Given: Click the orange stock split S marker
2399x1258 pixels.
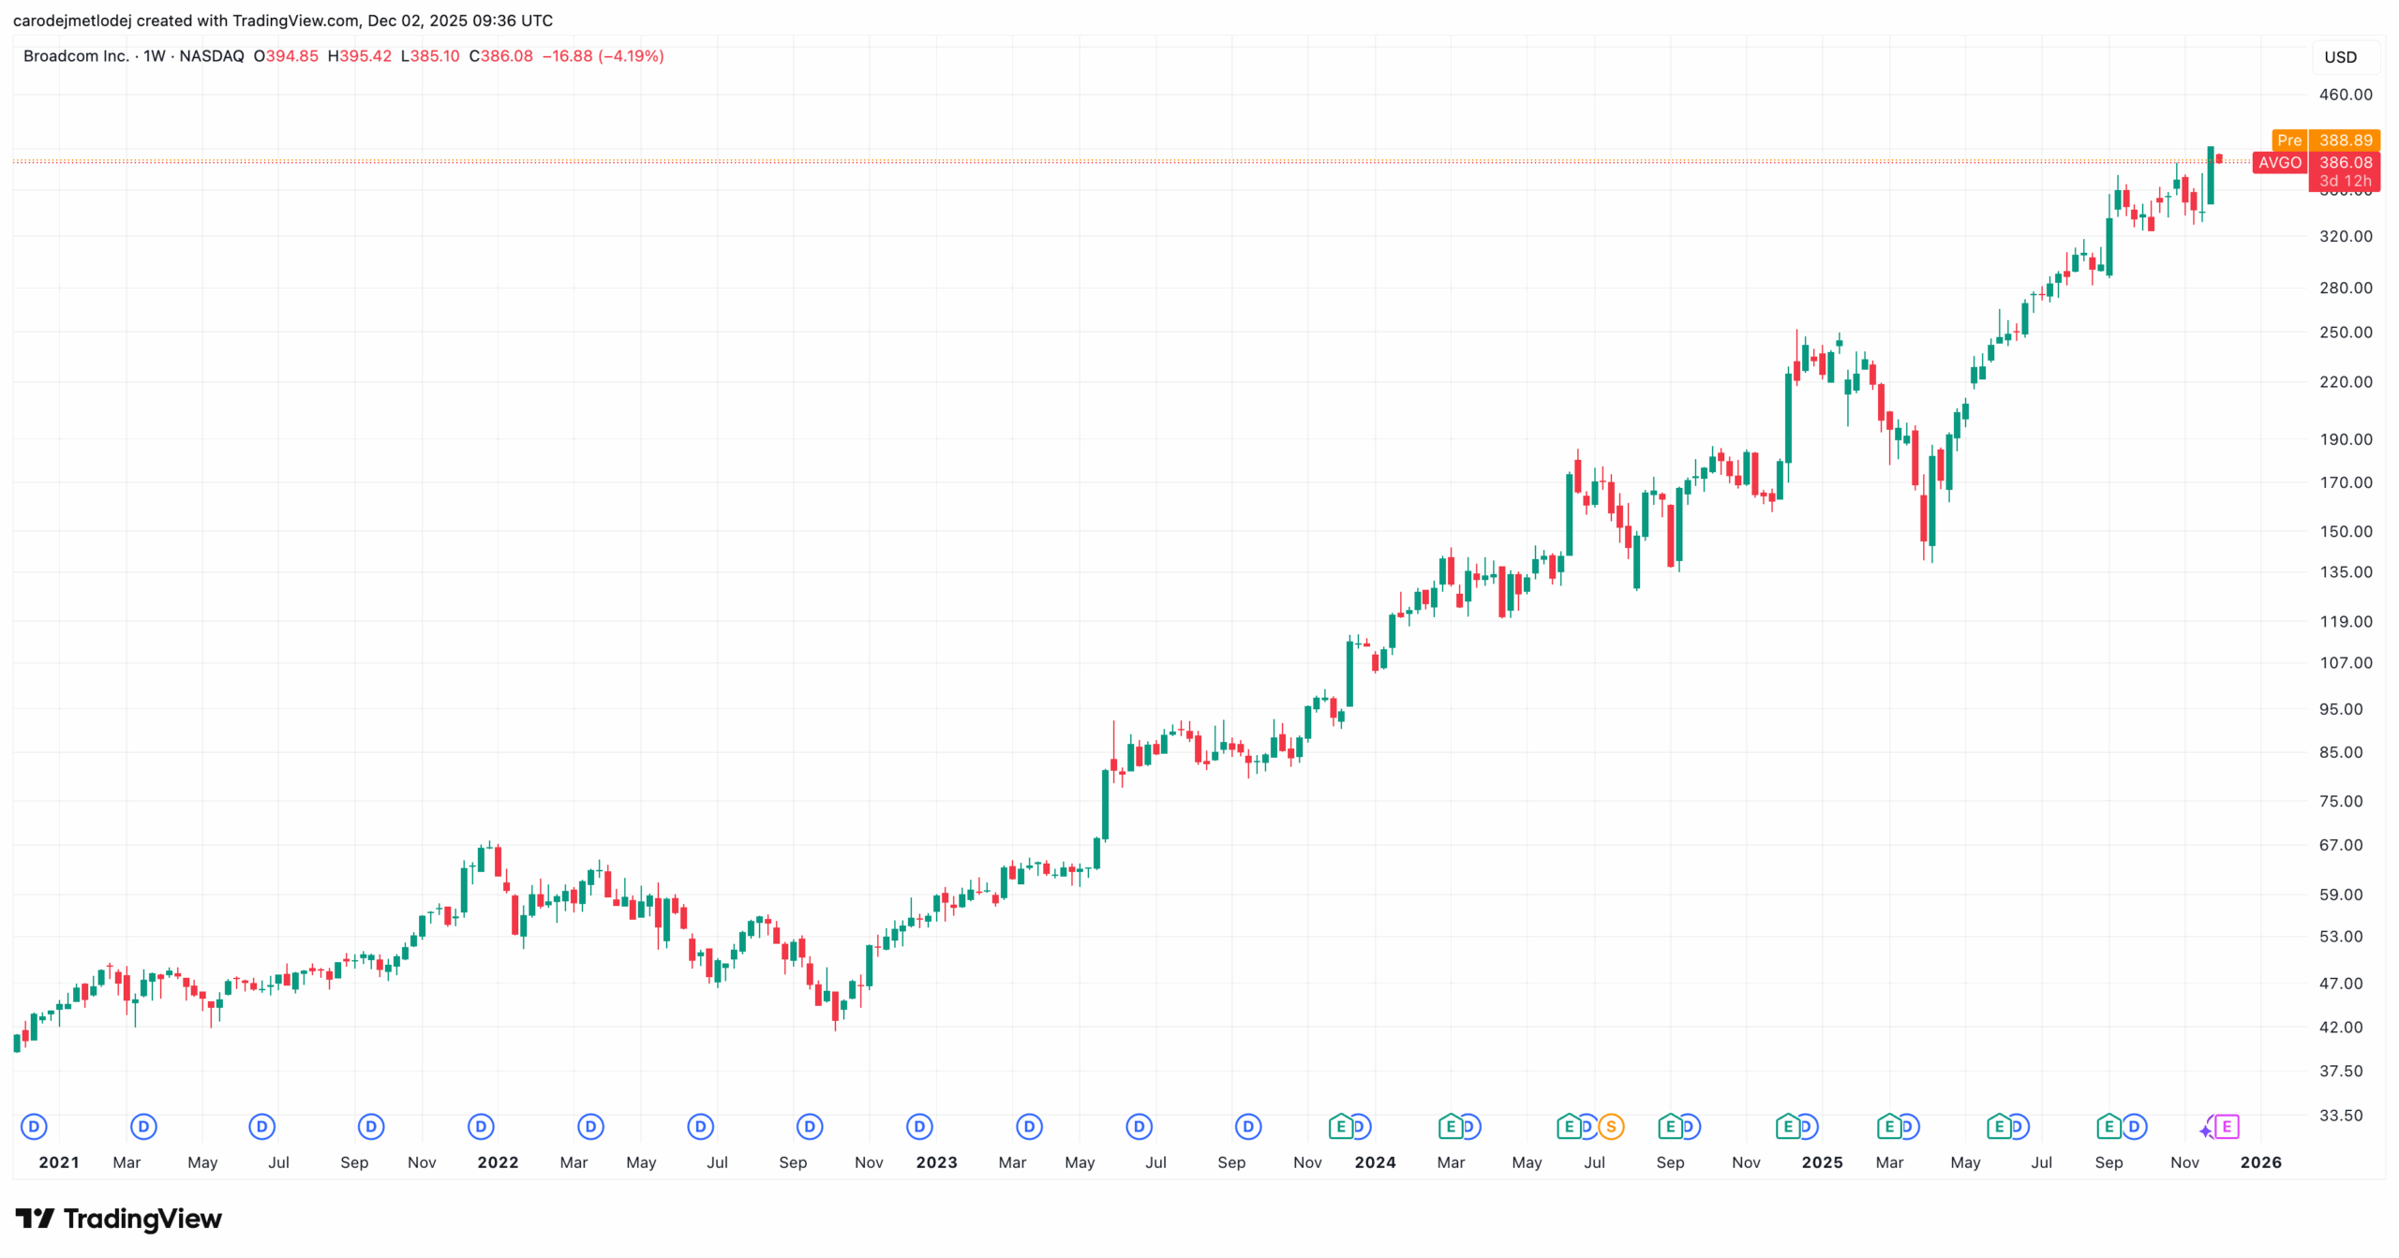Looking at the screenshot, I should pyautogui.click(x=1610, y=1126).
